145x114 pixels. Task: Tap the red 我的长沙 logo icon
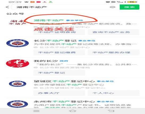pyautogui.click(x=18, y=63)
